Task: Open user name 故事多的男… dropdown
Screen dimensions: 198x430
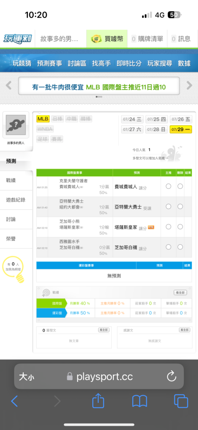Action: coord(59,39)
